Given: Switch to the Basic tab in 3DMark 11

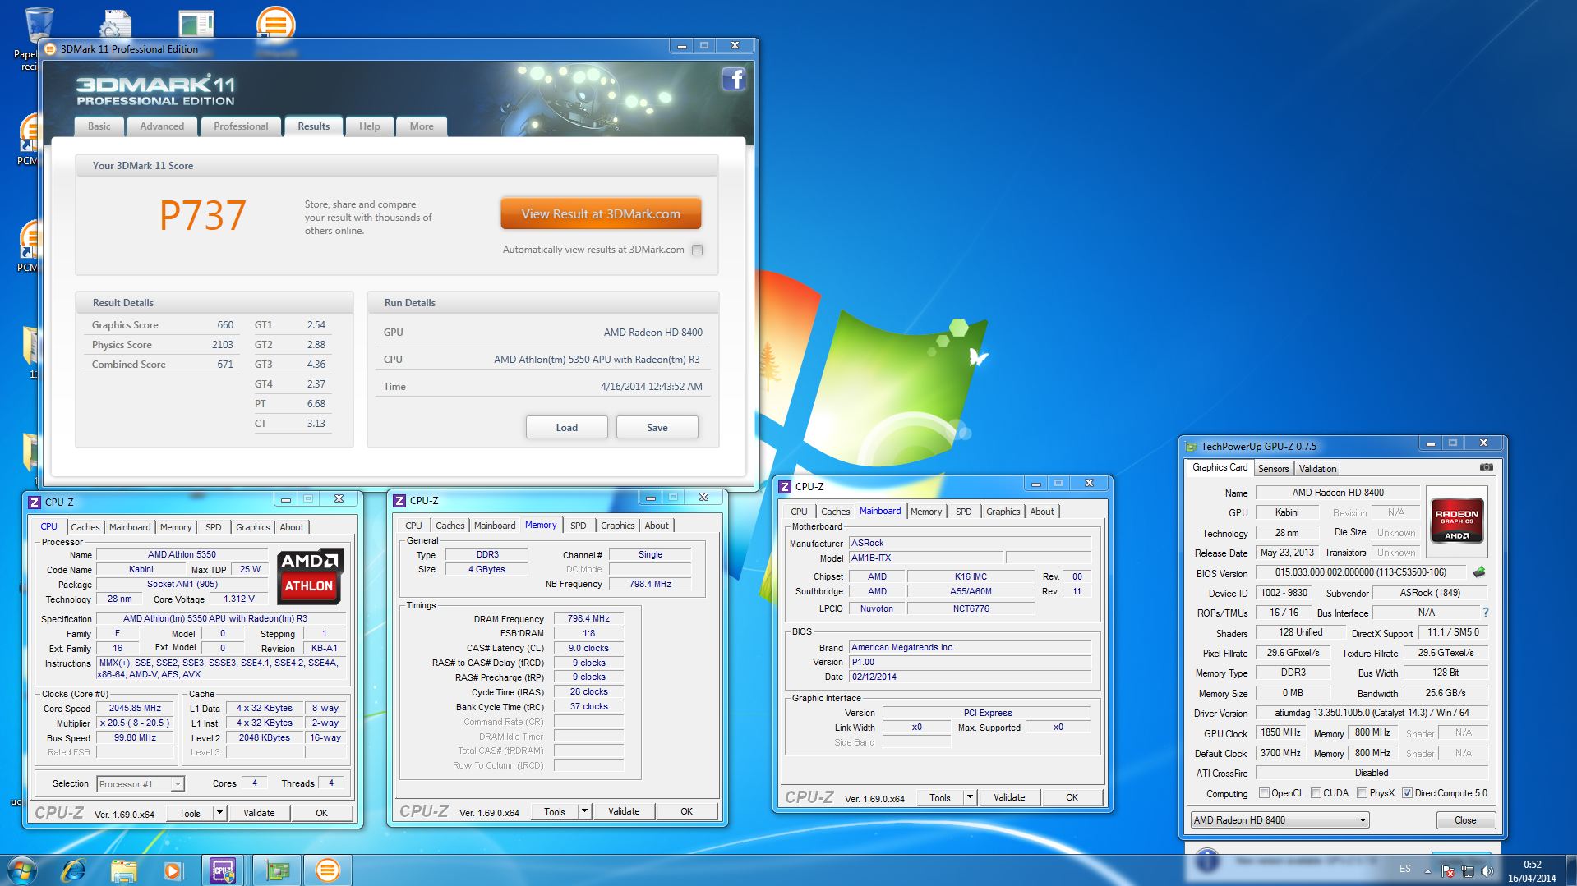Looking at the screenshot, I should point(99,126).
